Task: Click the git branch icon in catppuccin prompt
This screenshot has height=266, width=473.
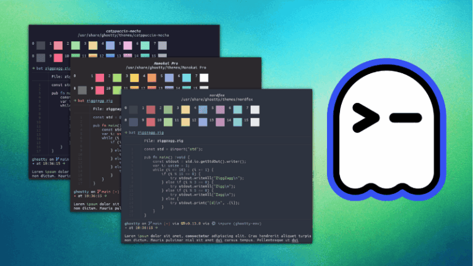Action: (x=57, y=158)
